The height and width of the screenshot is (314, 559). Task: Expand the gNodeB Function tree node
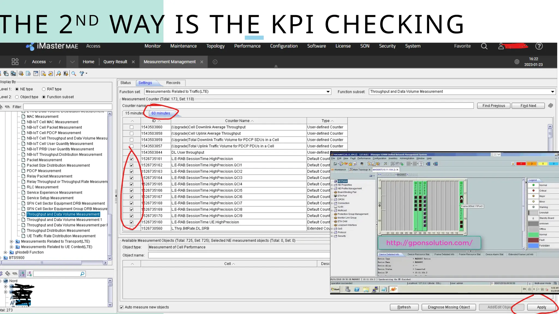[x=5, y=252]
